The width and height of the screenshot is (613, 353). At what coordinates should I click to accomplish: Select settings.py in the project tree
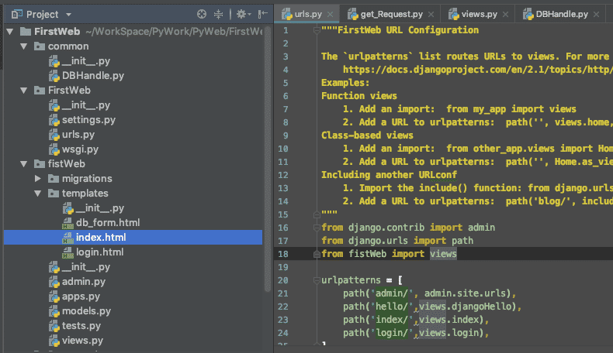[x=88, y=120]
